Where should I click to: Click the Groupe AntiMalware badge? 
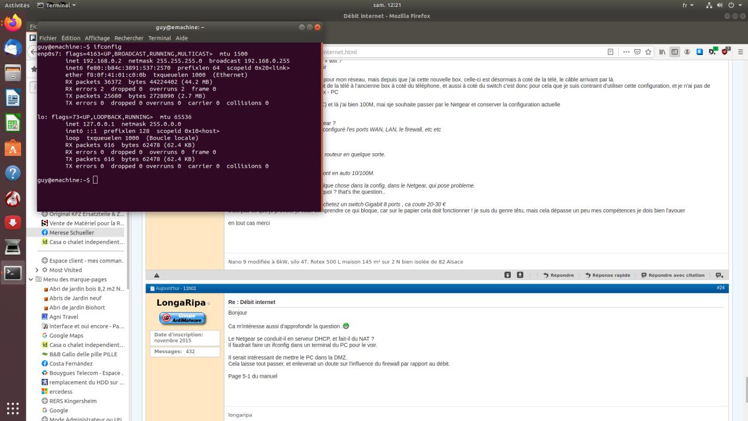click(182, 318)
